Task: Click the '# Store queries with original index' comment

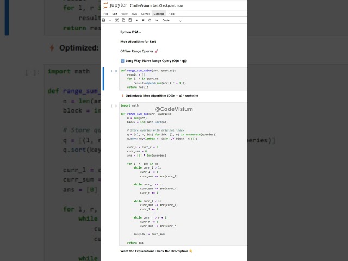Action: tap(156, 130)
